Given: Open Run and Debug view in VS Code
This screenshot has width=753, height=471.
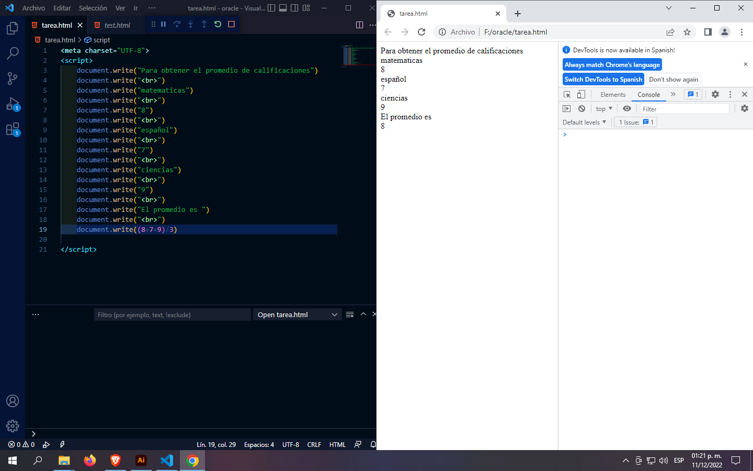Looking at the screenshot, I should coord(13,104).
